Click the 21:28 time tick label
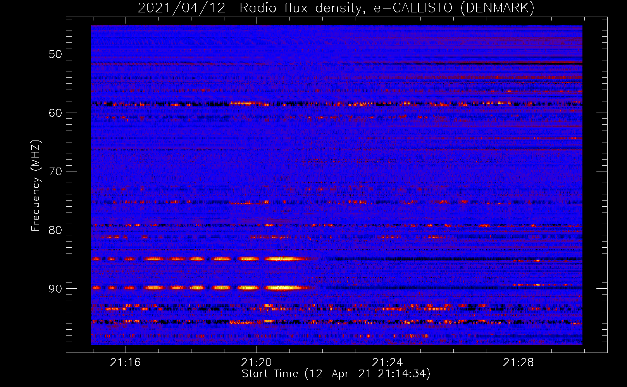This screenshot has height=387, width=627. click(518, 363)
